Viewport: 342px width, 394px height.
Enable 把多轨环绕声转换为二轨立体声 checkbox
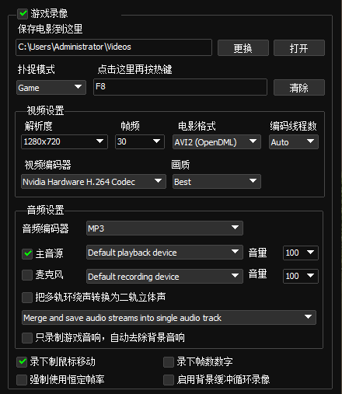pyautogui.click(x=27, y=298)
